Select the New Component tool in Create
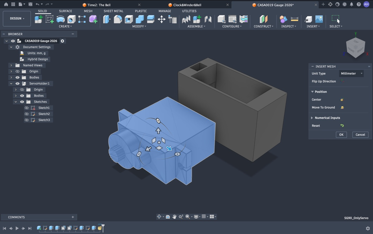 (x=39, y=19)
